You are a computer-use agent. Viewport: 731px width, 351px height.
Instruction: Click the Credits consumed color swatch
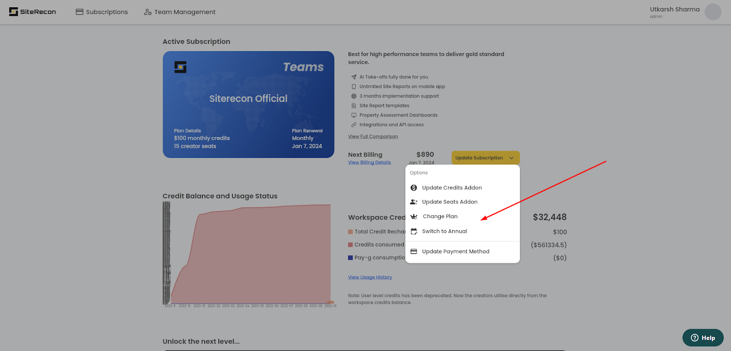(350, 245)
